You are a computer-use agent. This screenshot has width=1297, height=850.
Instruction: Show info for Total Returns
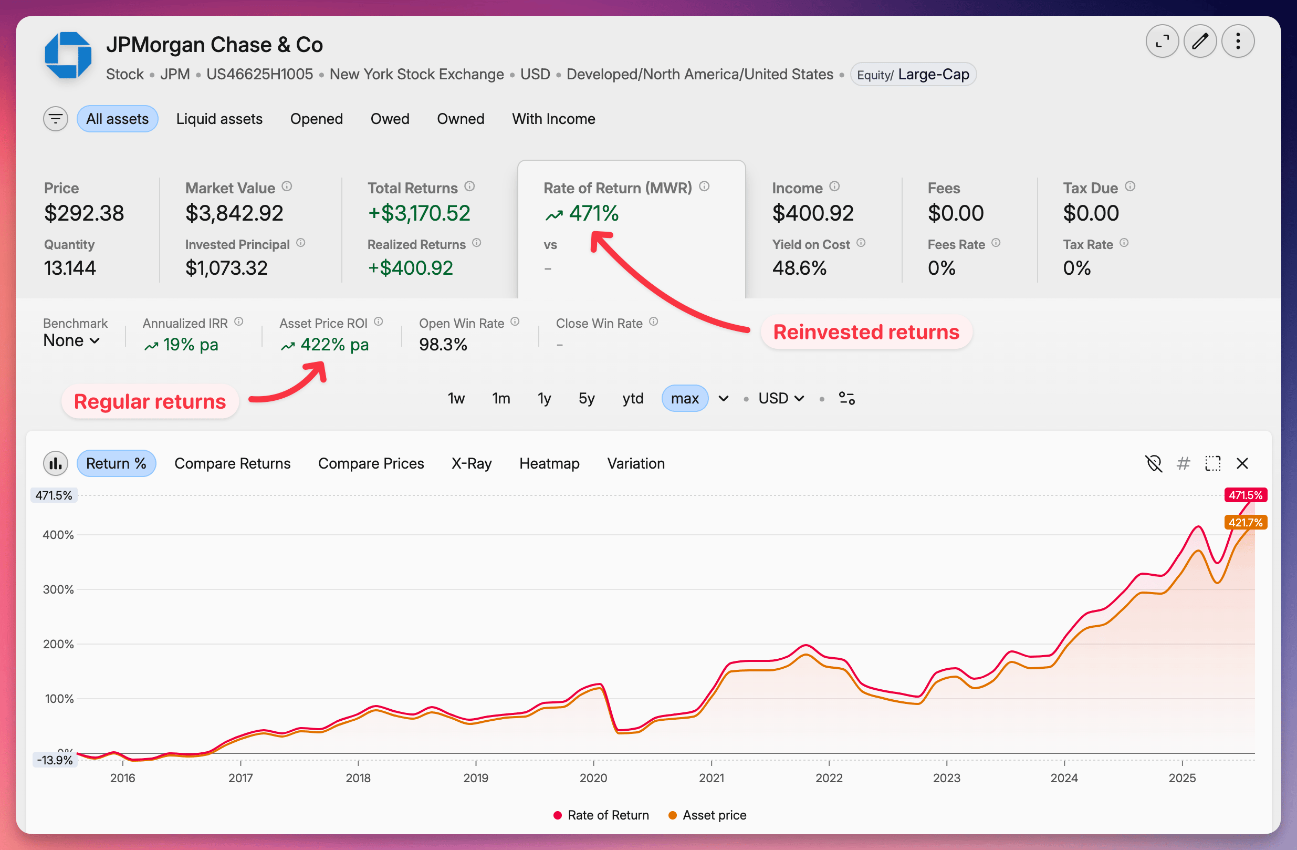[470, 187]
